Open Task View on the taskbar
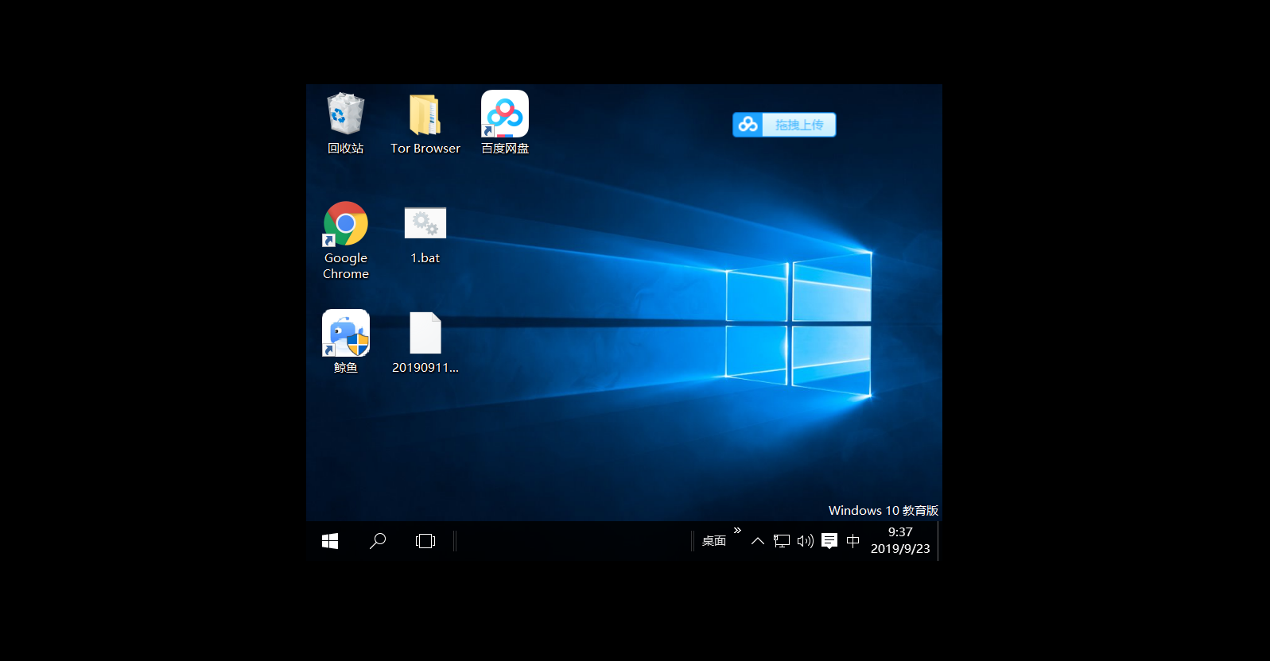 click(x=425, y=541)
